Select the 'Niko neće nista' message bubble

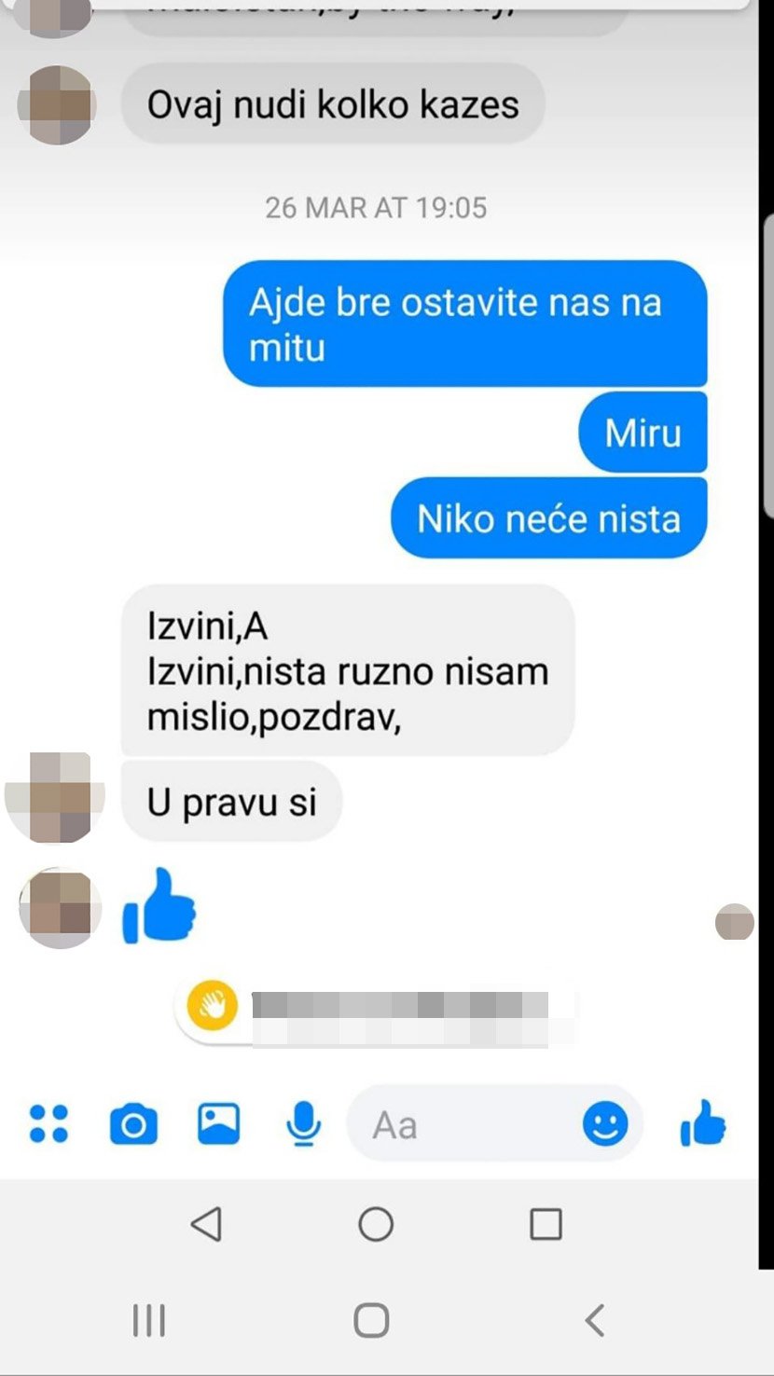click(x=548, y=518)
